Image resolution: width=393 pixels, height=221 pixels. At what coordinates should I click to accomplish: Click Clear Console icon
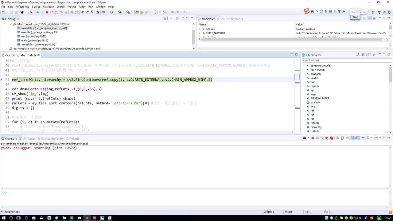click(x=338, y=138)
